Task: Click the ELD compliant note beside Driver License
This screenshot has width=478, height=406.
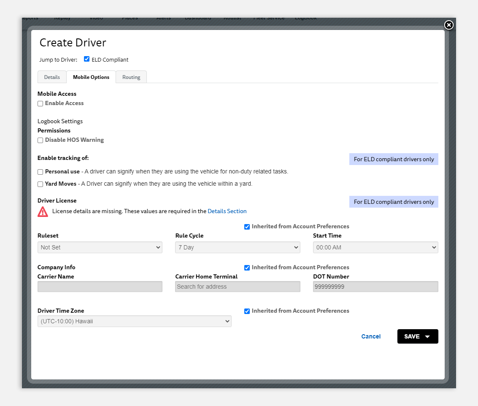Action: click(394, 202)
